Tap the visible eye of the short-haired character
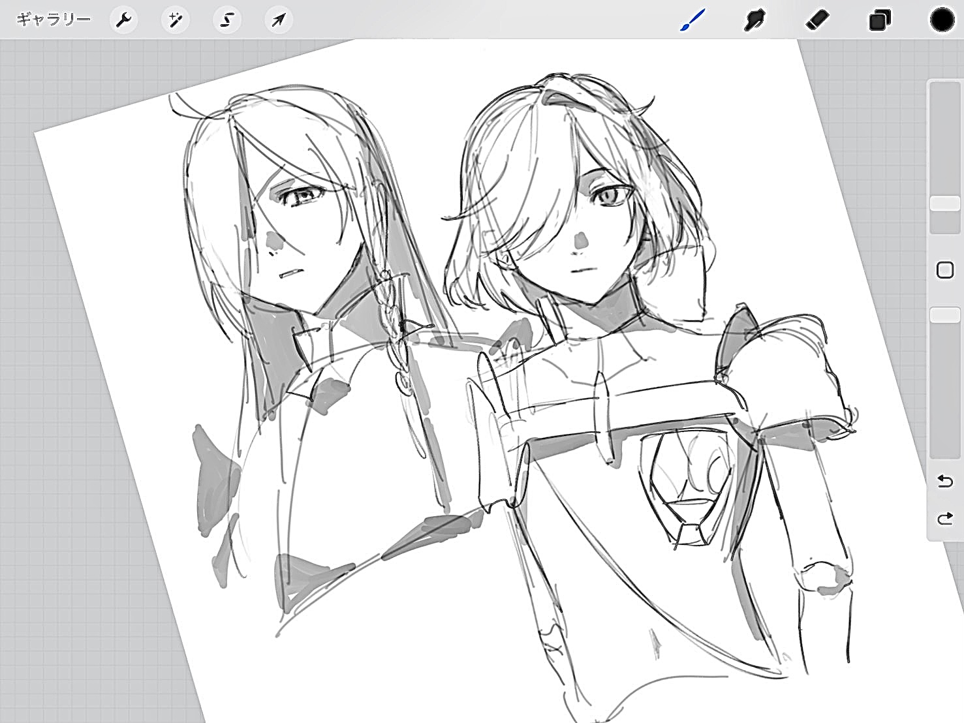This screenshot has height=723, width=964. (x=612, y=194)
